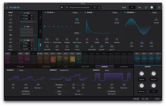Image resolution: width=166 pixels, height=106 pixels.
Task: Open the Envelopes modulation tab
Action: pyautogui.click(x=46, y=67)
